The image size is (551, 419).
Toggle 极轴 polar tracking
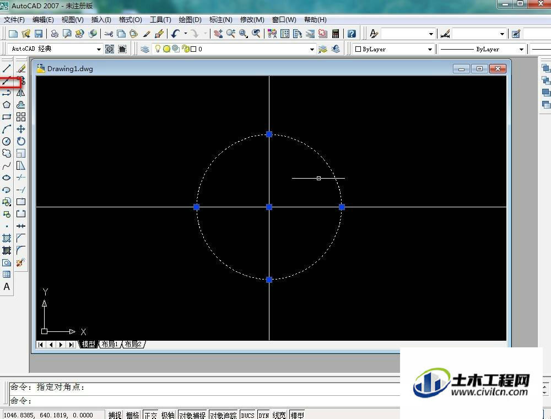168,415
